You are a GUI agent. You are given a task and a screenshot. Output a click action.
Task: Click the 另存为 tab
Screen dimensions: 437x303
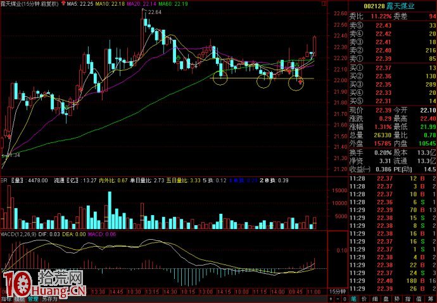[x=49, y=299]
